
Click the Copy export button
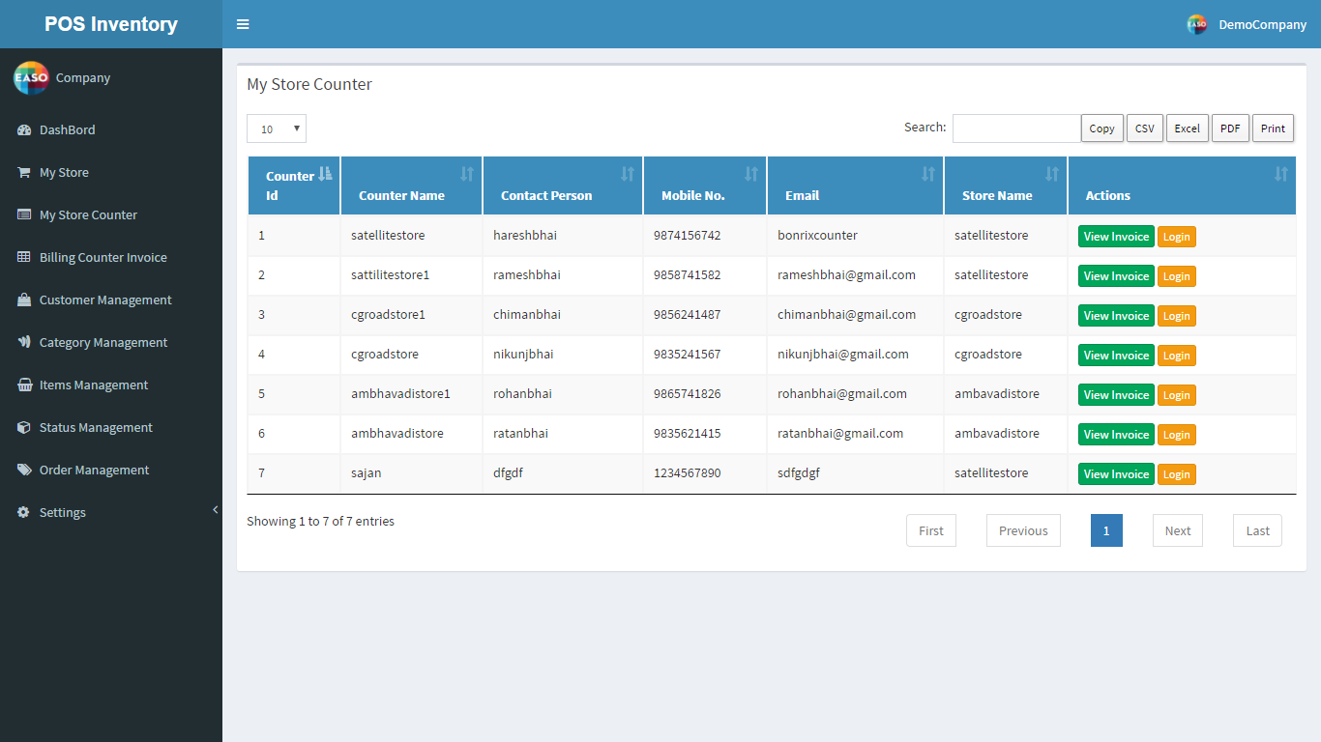[1102, 128]
